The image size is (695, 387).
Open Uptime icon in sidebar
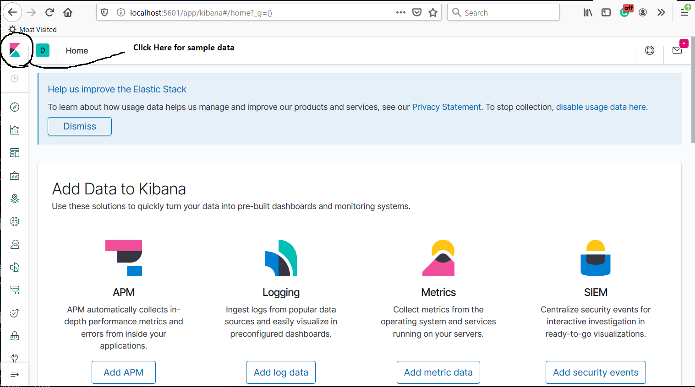pos(15,313)
